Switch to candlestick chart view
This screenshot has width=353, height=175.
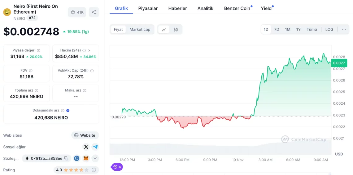176,29
